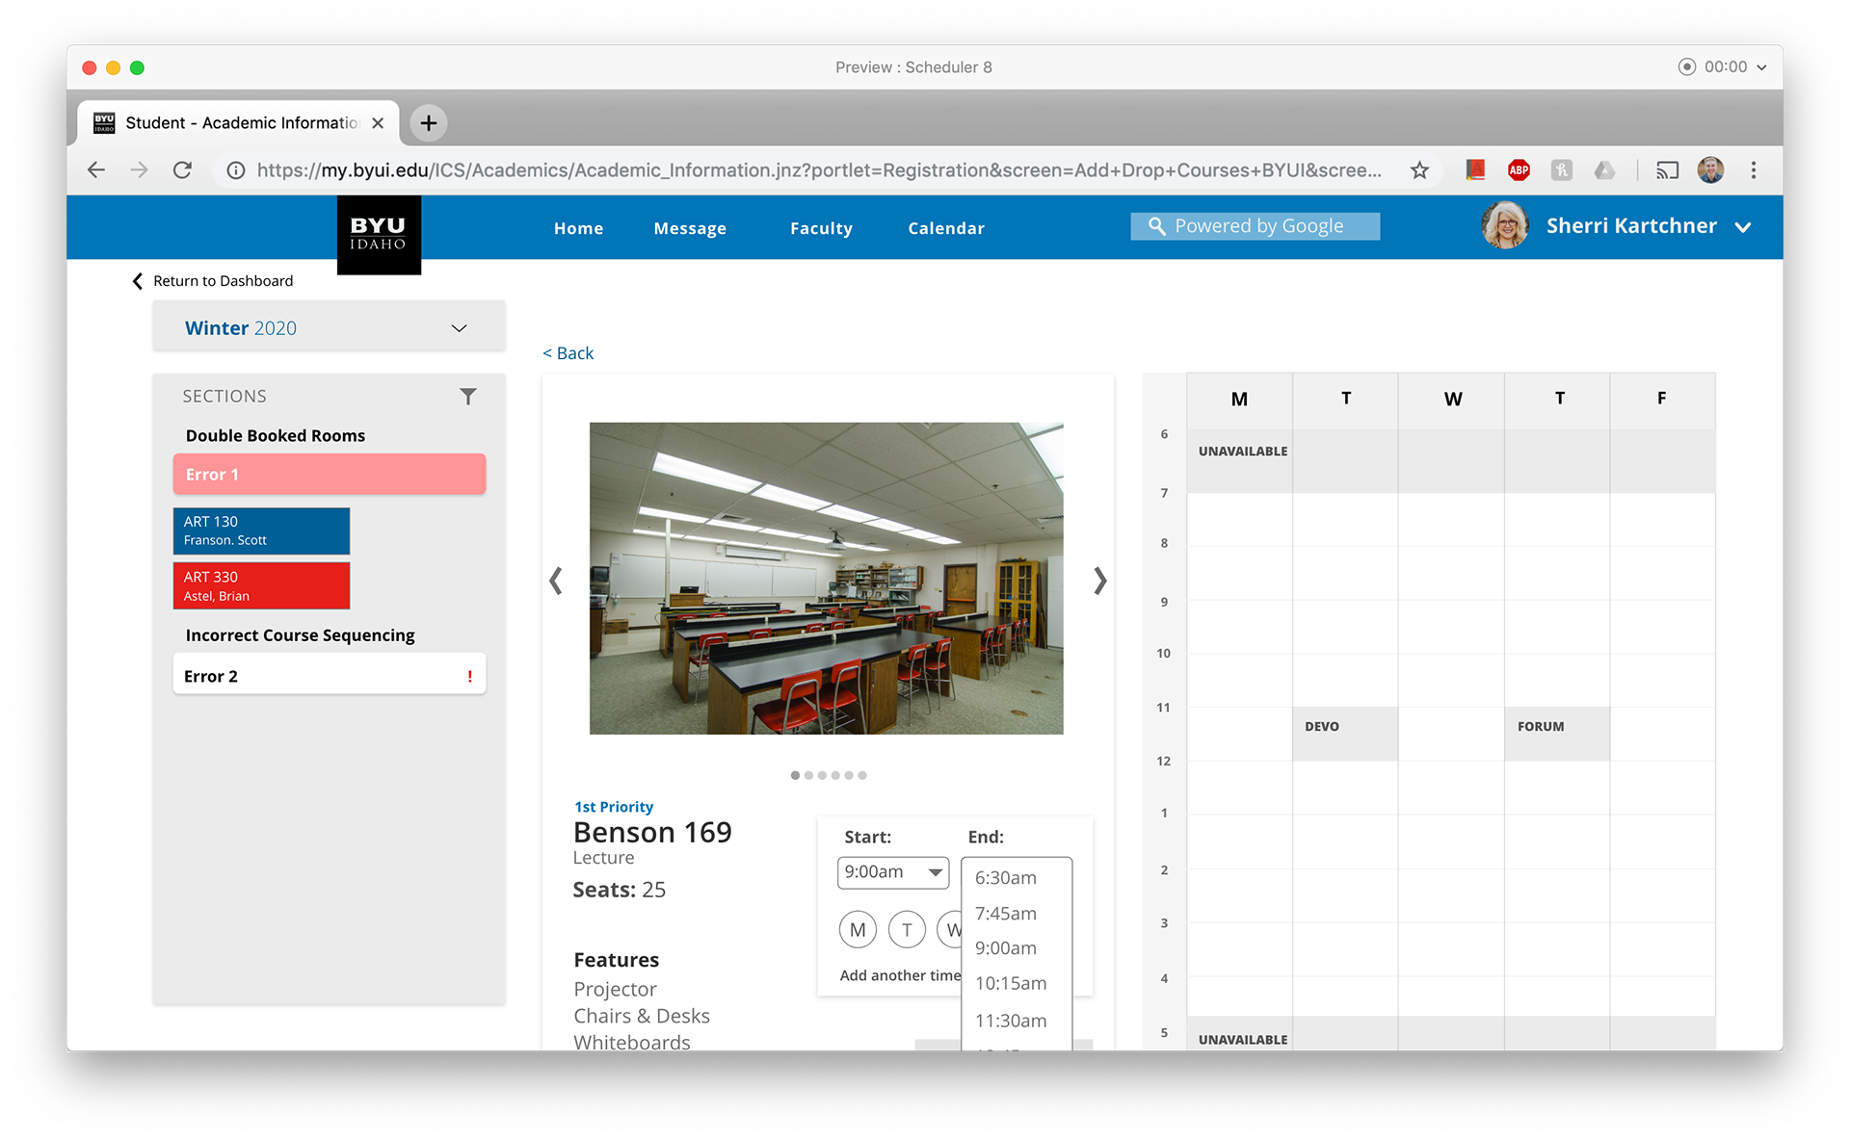The width and height of the screenshot is (1850, 1139).
Task: Choose 11:30am as end time
Action: pyautogui.click(x=1011, y=1021)
